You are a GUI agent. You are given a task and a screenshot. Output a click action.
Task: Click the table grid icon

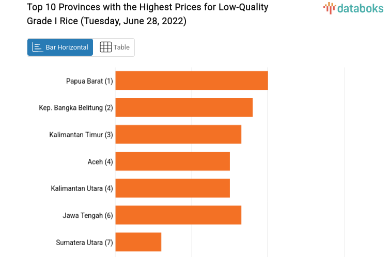(105, 47)
